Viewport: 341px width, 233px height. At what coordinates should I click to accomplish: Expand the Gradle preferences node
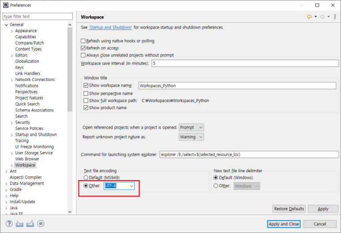click(x=6, y=190)
